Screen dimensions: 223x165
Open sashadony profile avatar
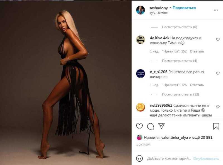pos(140,10)
